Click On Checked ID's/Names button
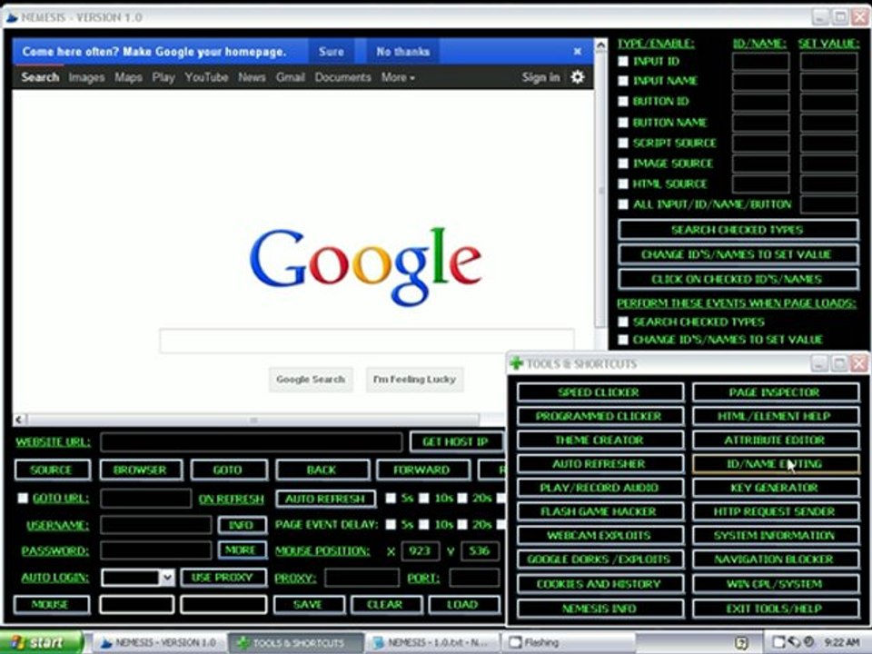Viewport: 872px width, 654px height. tap(738, 279)
